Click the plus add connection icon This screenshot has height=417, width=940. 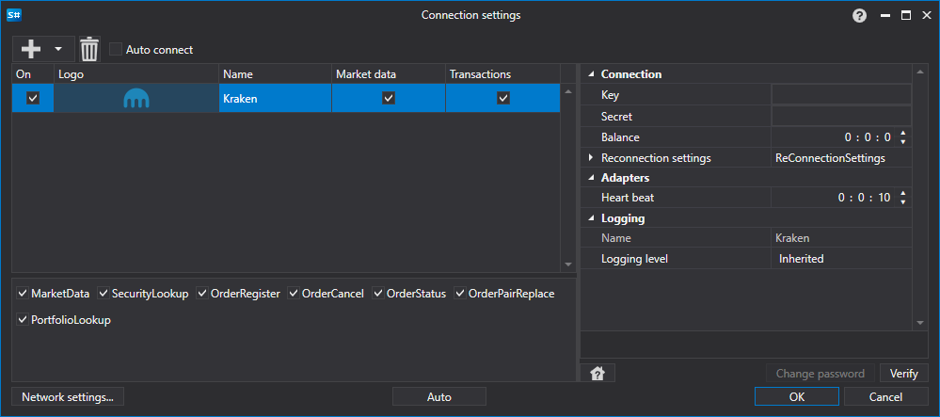pos(30,49)
